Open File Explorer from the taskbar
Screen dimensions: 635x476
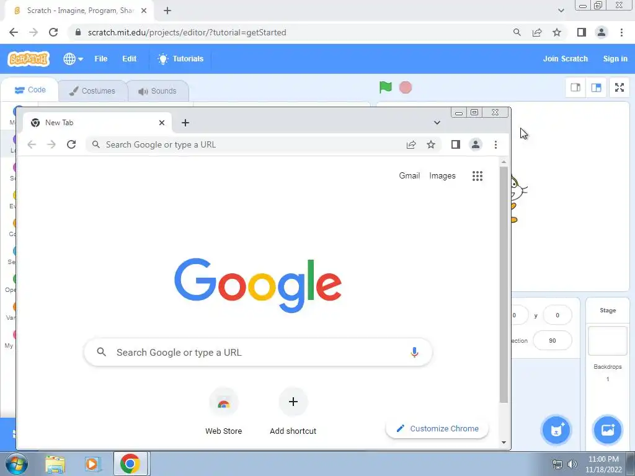tap(55, 464)
